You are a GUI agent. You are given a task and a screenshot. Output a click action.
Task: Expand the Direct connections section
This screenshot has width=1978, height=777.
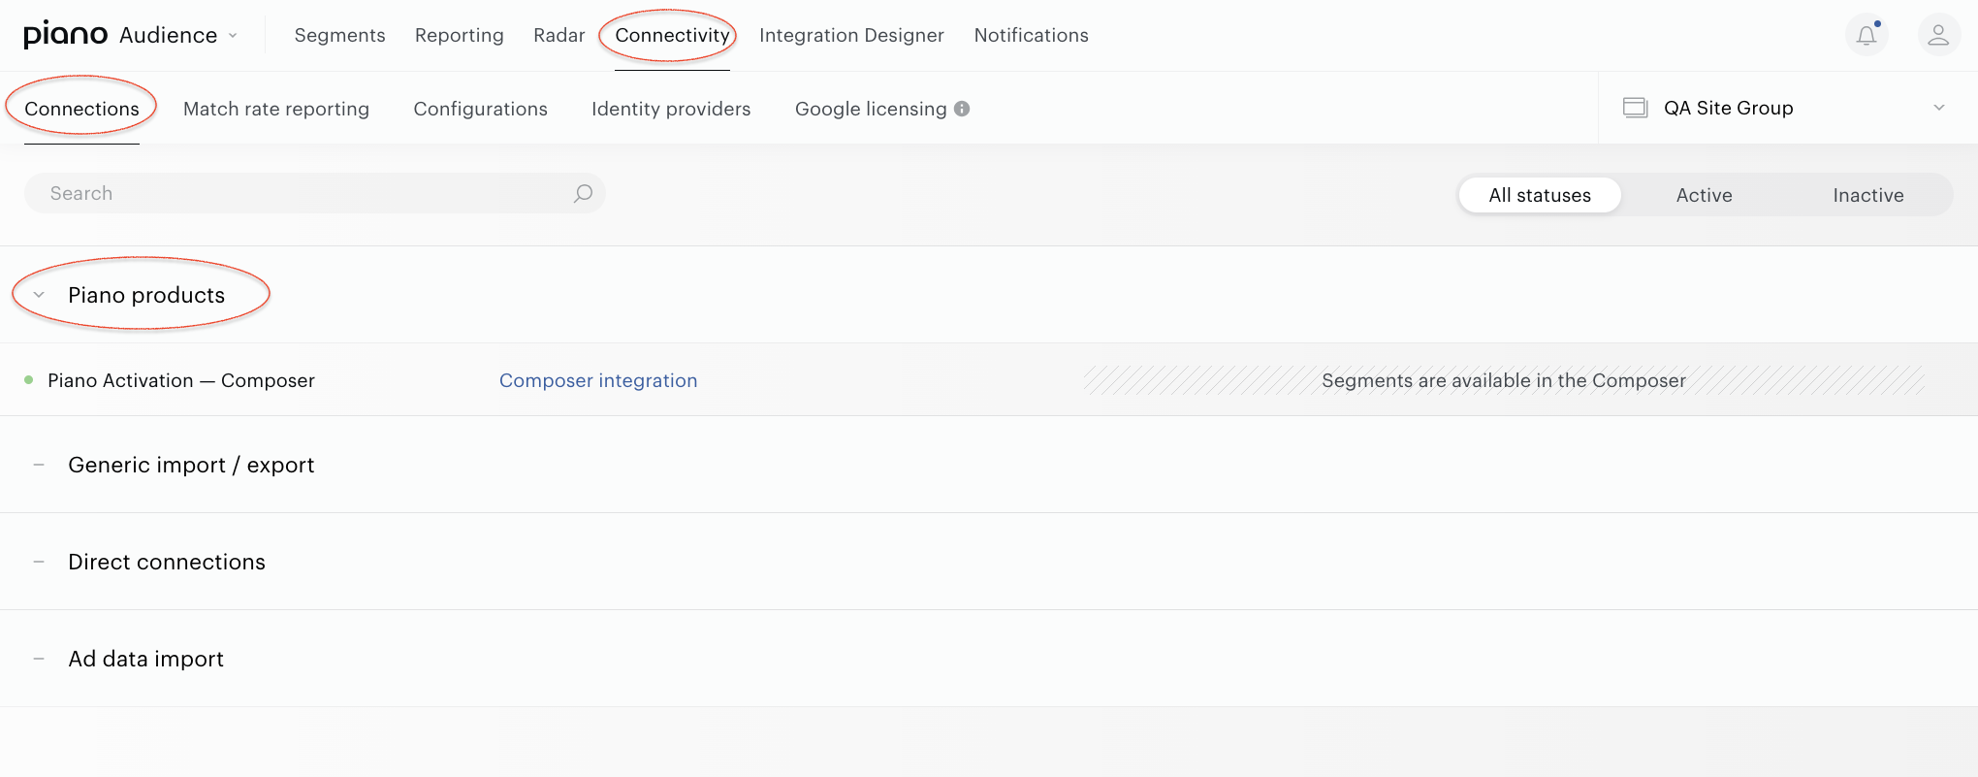(x=39, y=562)
